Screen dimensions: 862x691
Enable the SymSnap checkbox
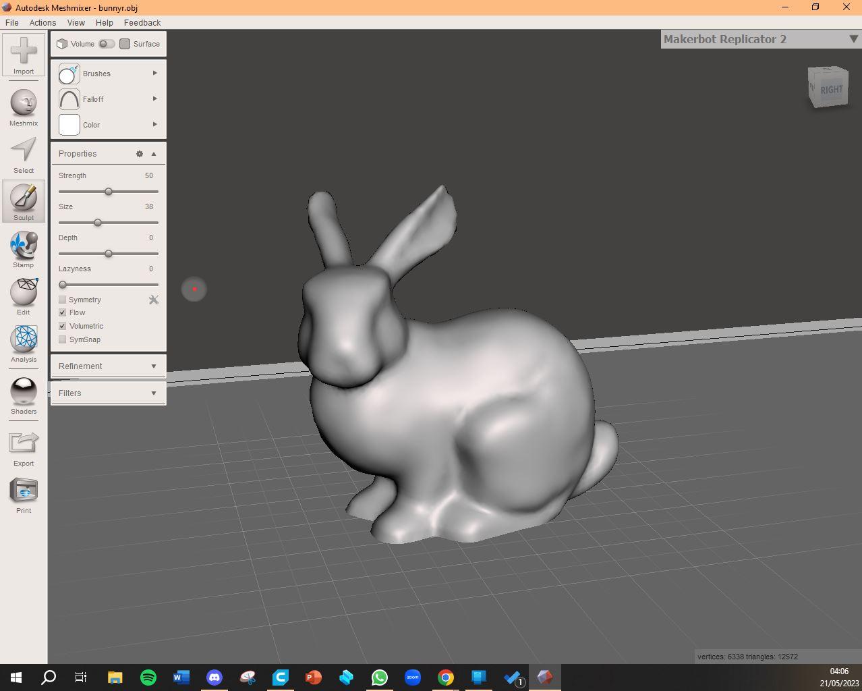tap(63, 339)
